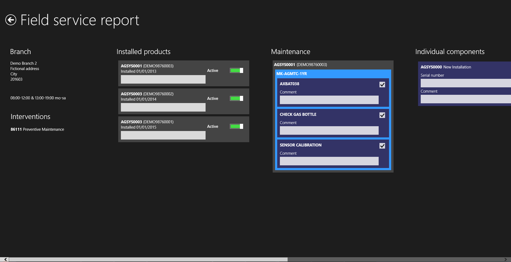Click the back arrow icon
511x262 pixels.
[x=11, y=20]
